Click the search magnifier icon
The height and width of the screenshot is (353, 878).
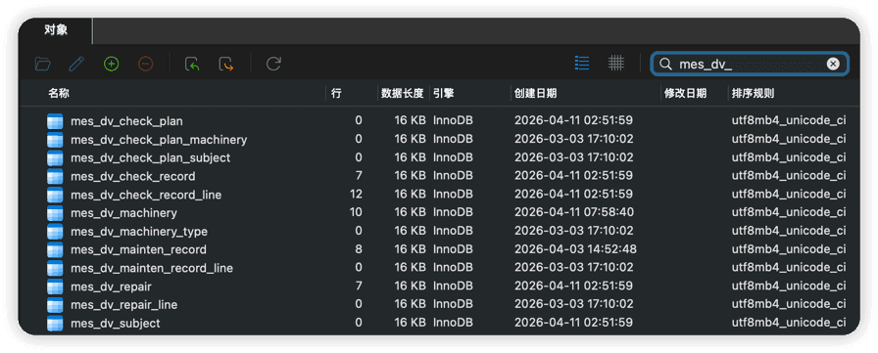click(x=665, y=65)
